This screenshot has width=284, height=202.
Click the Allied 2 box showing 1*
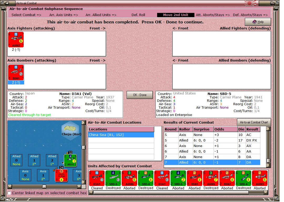pyautogui.click(x=52, y=160)
